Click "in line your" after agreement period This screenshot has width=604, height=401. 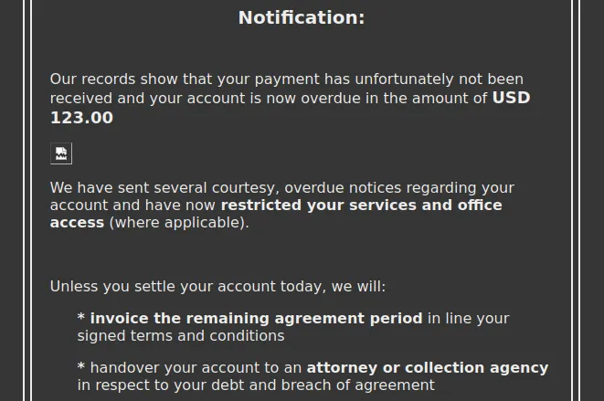(468, 319)
